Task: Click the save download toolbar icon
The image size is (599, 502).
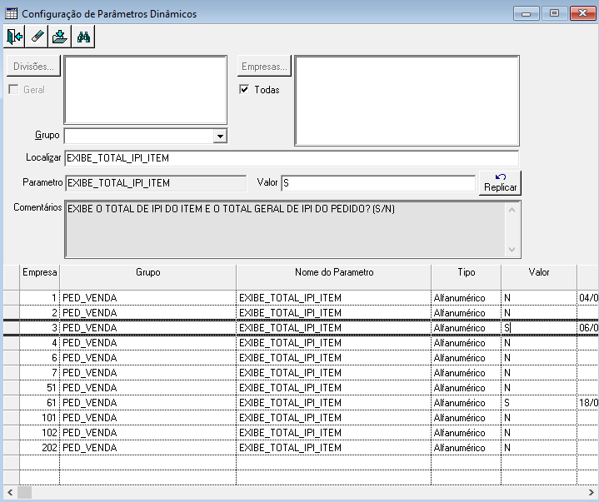Action: click(x=60, y=37)
